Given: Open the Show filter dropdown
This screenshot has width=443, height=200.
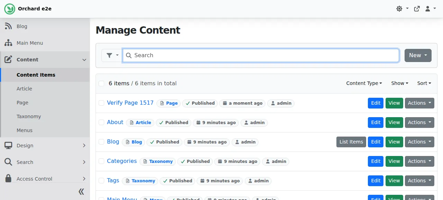Looking at the screenshot, I should pyautogui.click(x=400, y=83).
